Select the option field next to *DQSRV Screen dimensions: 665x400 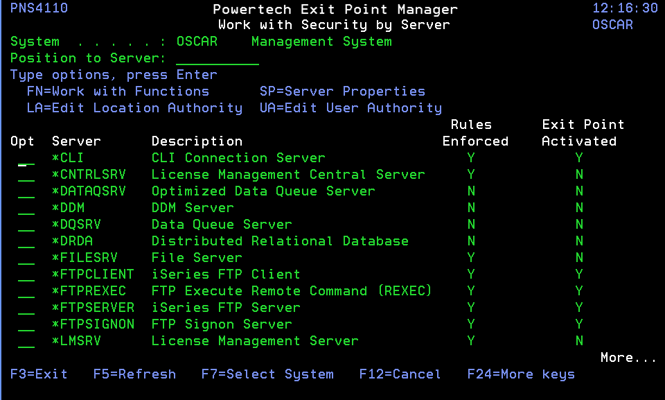click(x=26, y=224)
